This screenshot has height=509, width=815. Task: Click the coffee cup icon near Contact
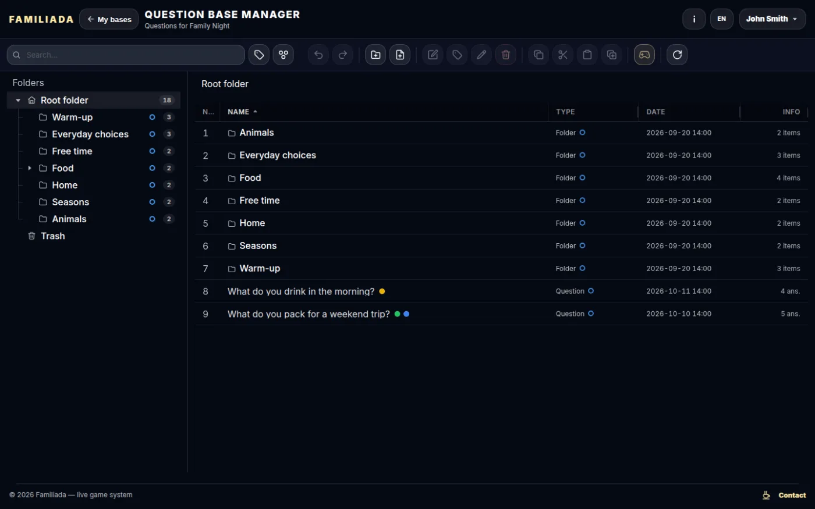point(766,496)
